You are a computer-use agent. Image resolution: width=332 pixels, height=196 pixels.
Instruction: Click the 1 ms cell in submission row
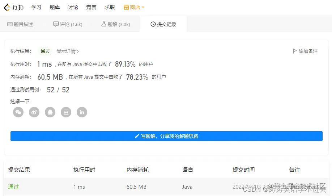point(79,187)
